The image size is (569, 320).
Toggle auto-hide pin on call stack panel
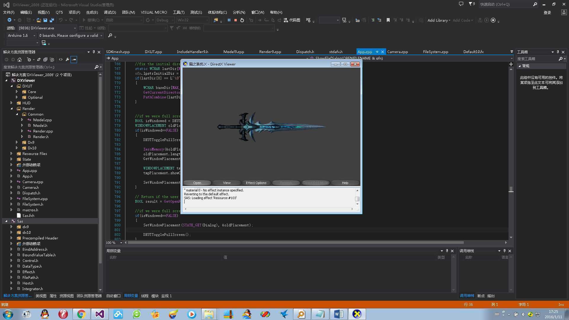point(504,251)
